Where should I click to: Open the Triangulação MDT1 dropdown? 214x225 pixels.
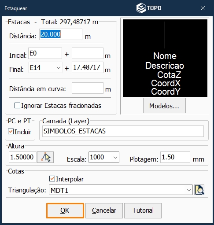(121, 190)
